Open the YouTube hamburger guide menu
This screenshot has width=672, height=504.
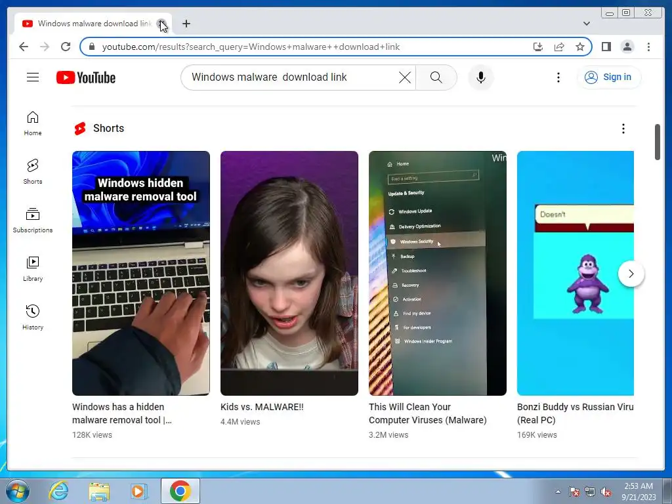coord(33,77)
